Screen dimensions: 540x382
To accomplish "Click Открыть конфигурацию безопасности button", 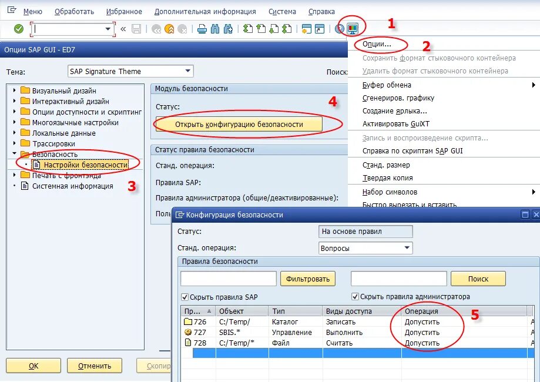I will [x=239, y=125].
